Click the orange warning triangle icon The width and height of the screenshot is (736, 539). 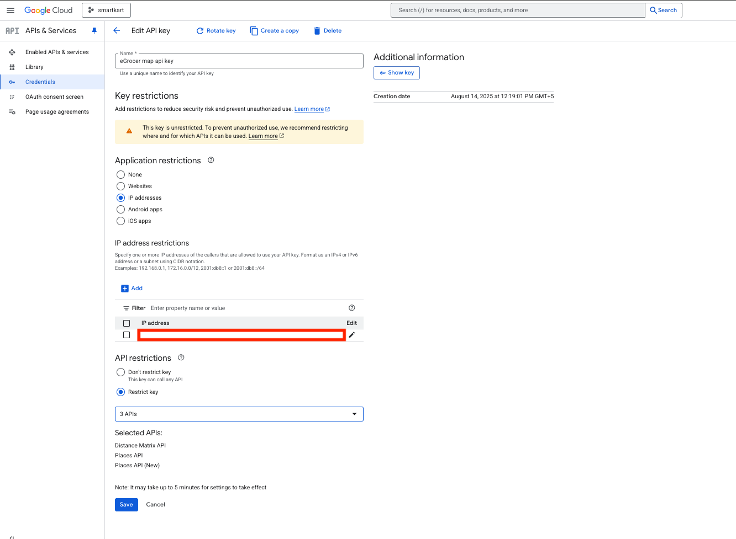click(x=129, y=131)
